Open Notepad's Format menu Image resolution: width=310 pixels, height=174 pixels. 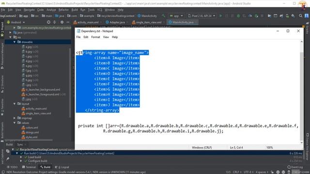coord(95,37)
